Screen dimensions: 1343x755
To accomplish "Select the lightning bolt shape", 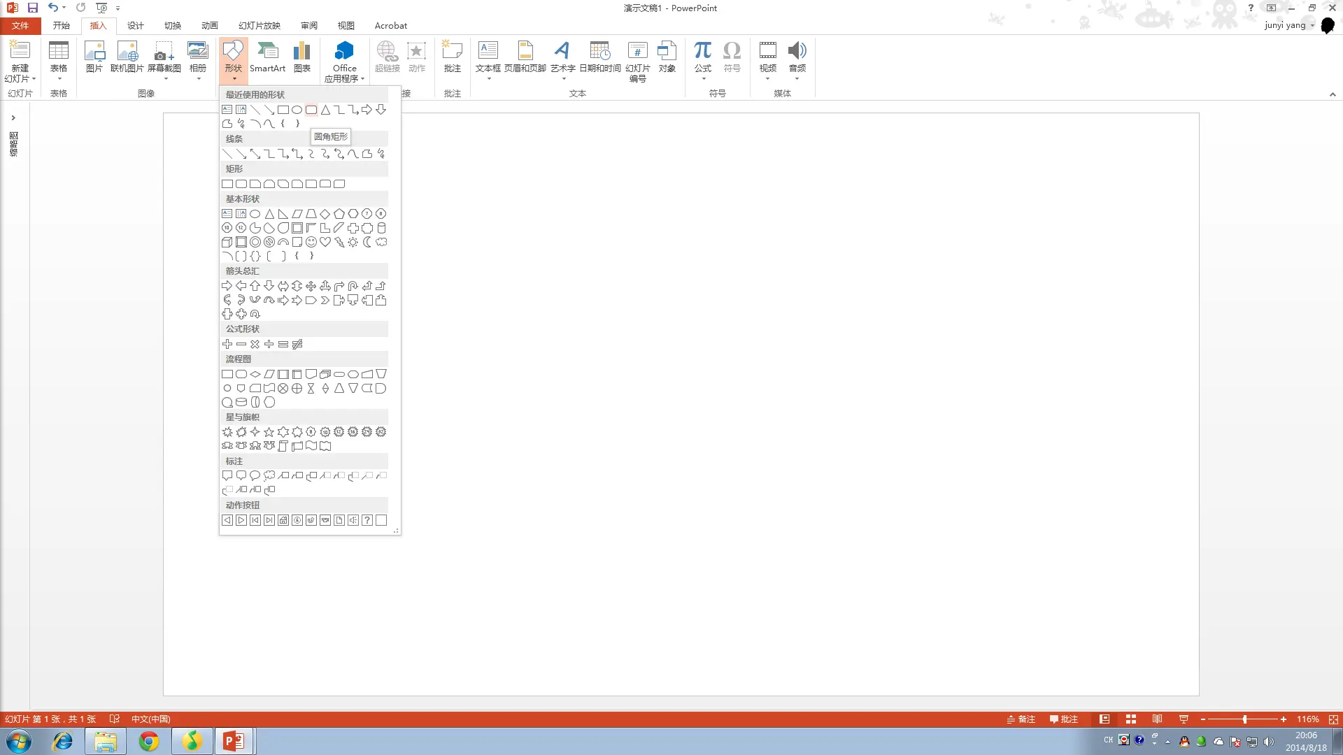I will 339,242.
